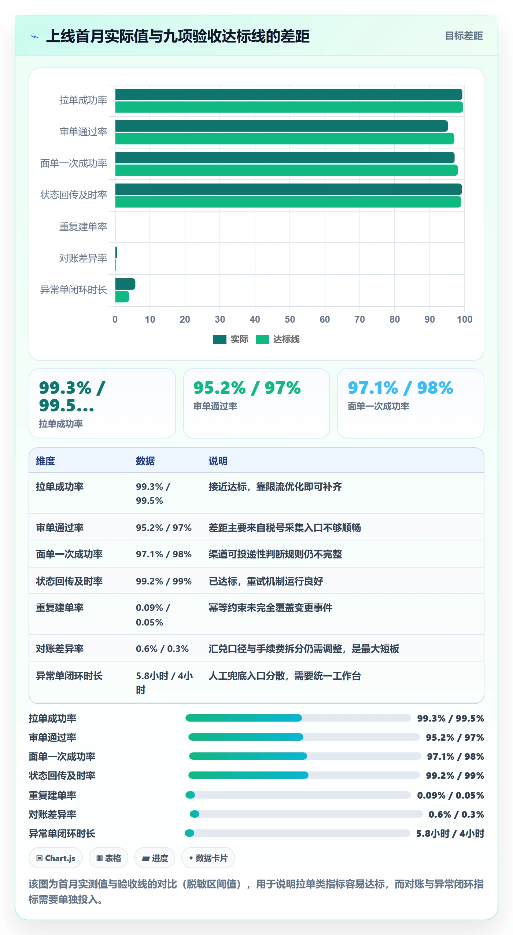Click the Chart.js chip
This screenshot has width=513, height=935.
click(56, 858)
